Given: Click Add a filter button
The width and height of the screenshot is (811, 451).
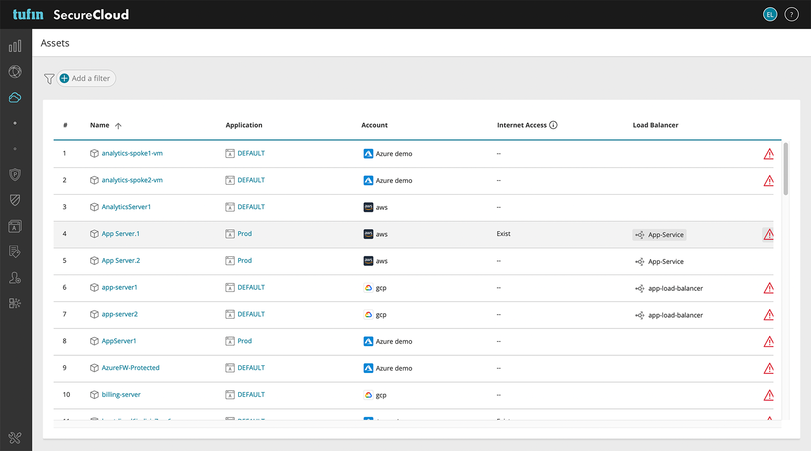Looking at the screenshot, I should tap(86, 79).
